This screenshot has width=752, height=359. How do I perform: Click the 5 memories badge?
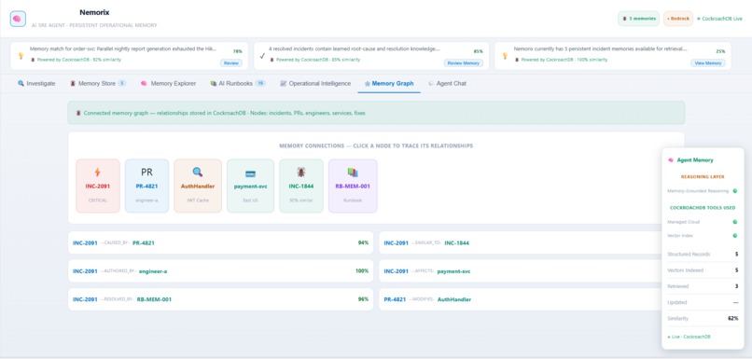pyautogui.click(x=638, y=19)
